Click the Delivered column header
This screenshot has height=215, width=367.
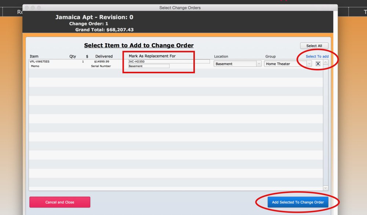pos(104,56)
